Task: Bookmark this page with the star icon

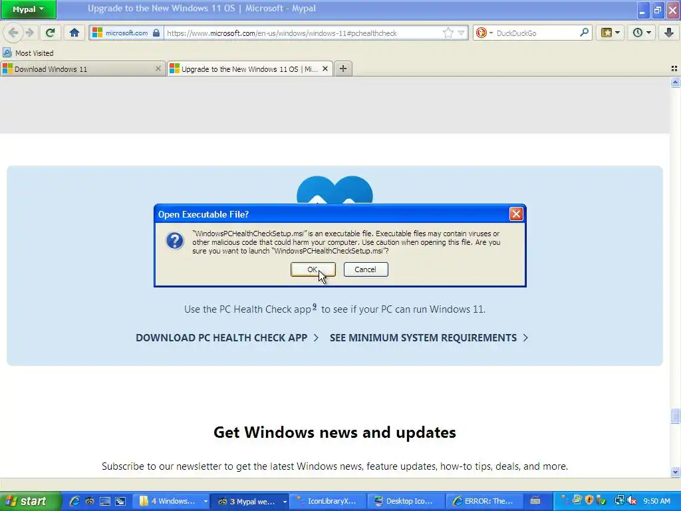Action: pos(448,33)
